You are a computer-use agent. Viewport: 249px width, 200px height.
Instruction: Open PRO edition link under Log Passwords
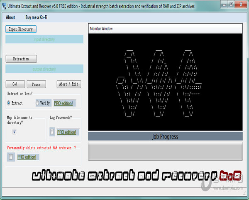(67, 132)
